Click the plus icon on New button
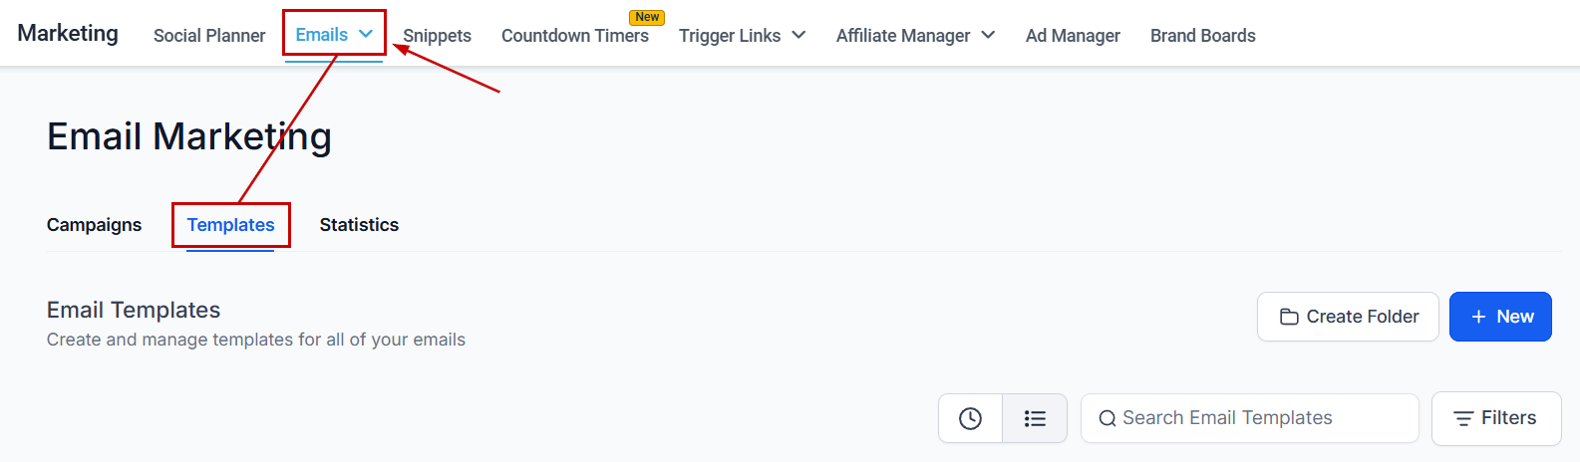This screenshot has height=462, width=1580. 1478,317
